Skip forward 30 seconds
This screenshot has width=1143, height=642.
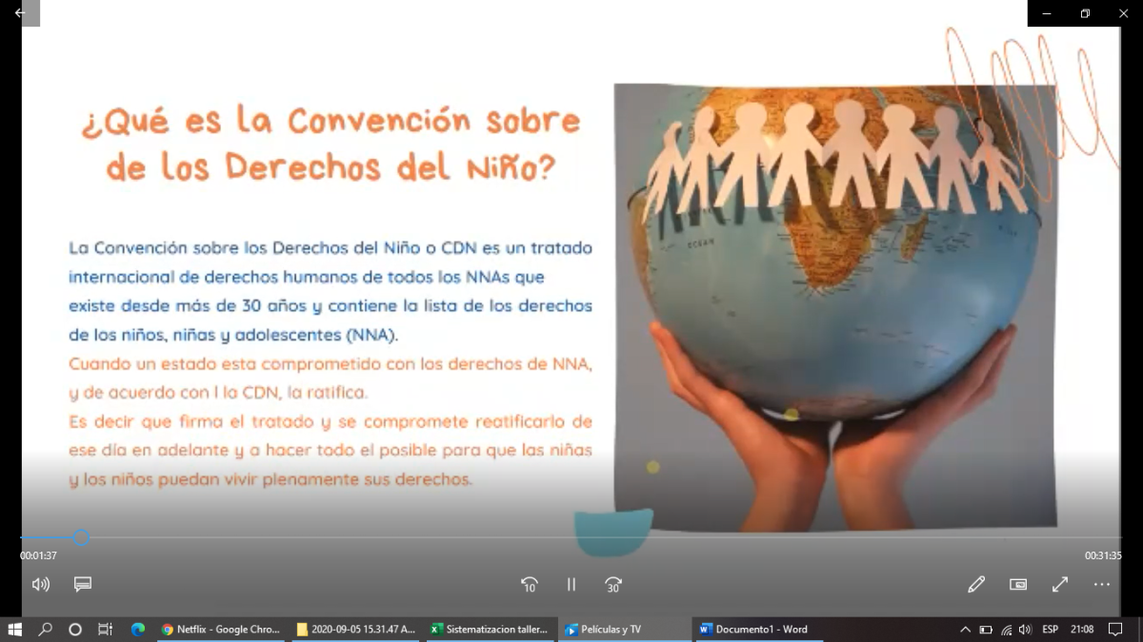tap(613, 585)
